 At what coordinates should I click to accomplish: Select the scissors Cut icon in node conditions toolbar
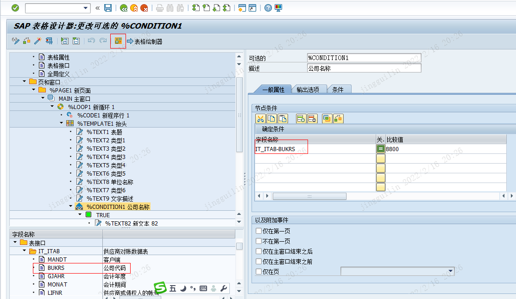click(261, 118)
